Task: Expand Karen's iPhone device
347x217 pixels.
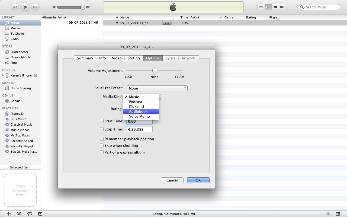Action: pos(3,75)
